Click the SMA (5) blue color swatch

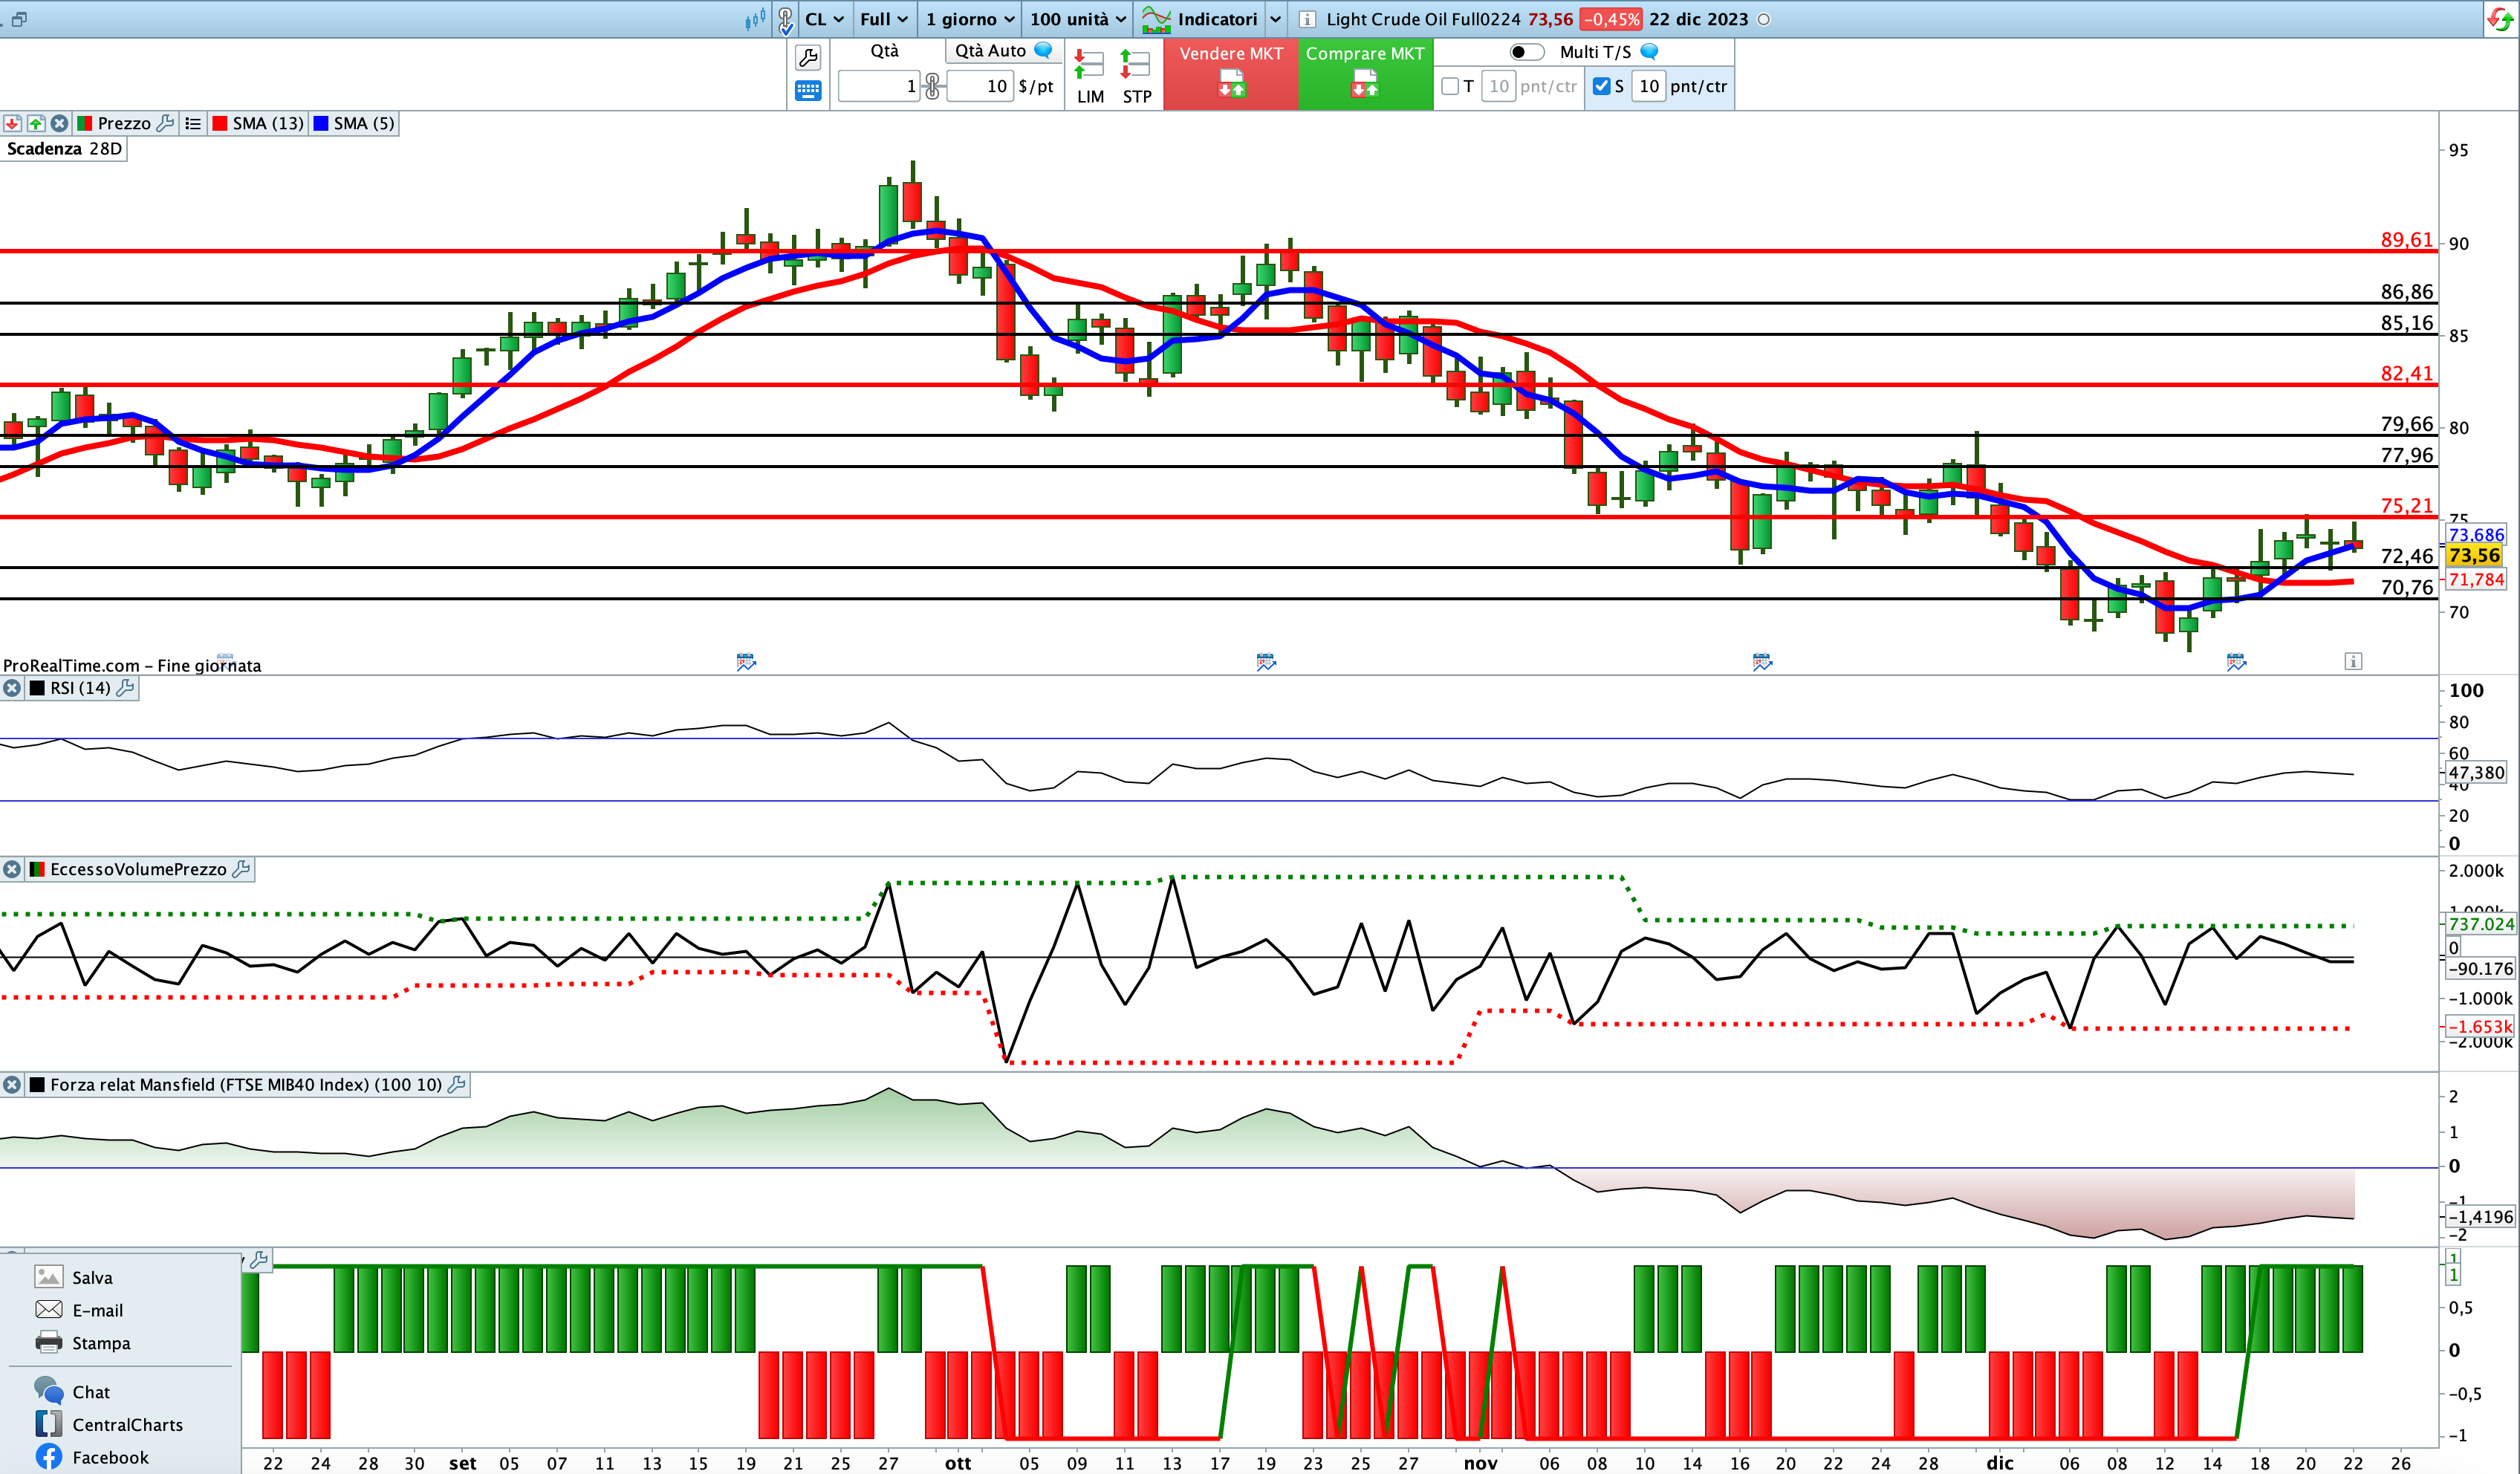point(320,123)
